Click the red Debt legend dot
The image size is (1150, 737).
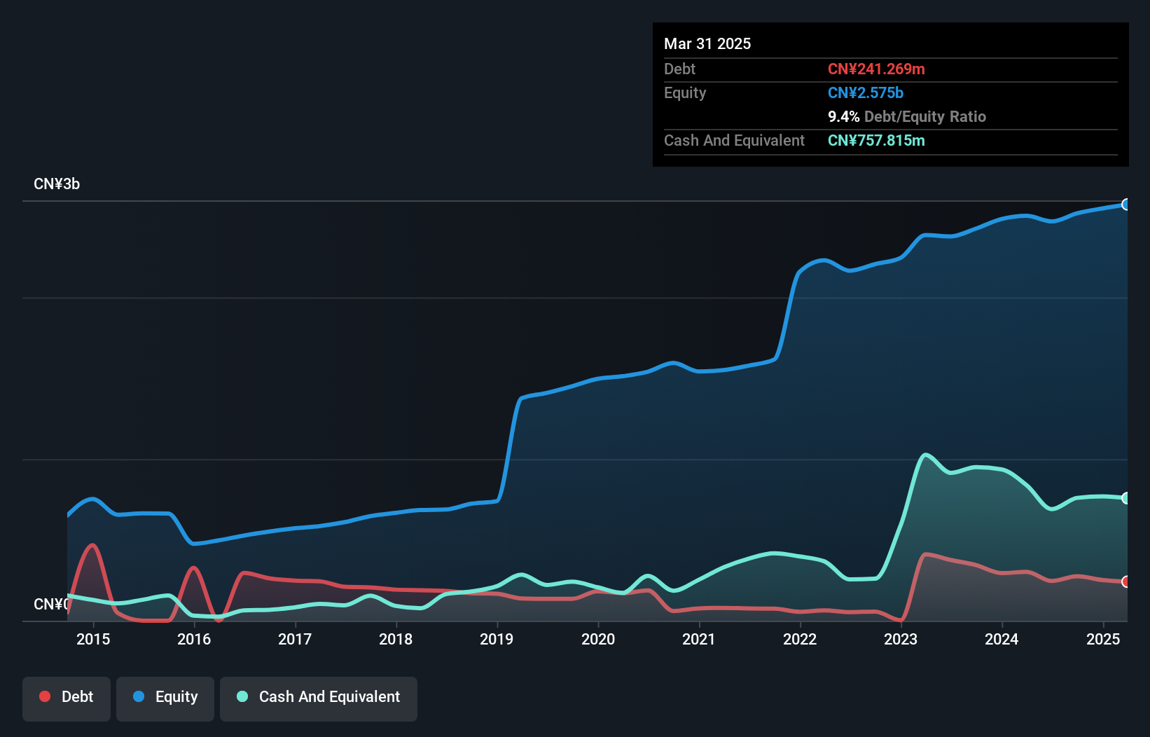point(45,696)
